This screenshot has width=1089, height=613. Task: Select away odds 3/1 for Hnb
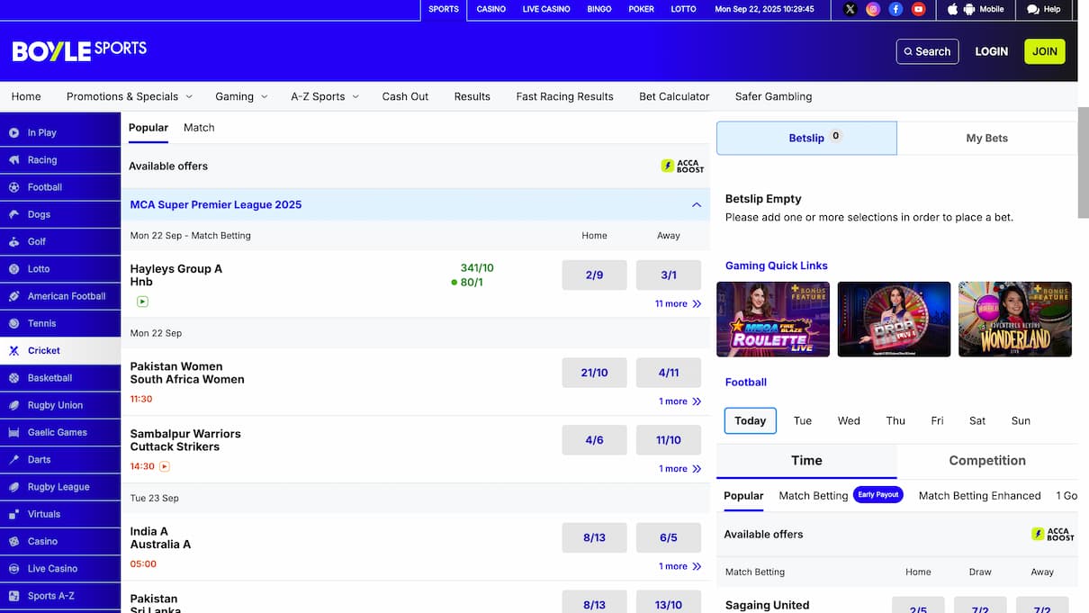coord(669,275)
